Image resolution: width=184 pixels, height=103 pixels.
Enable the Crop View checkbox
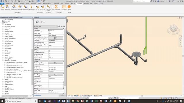[x=49, y=51]
